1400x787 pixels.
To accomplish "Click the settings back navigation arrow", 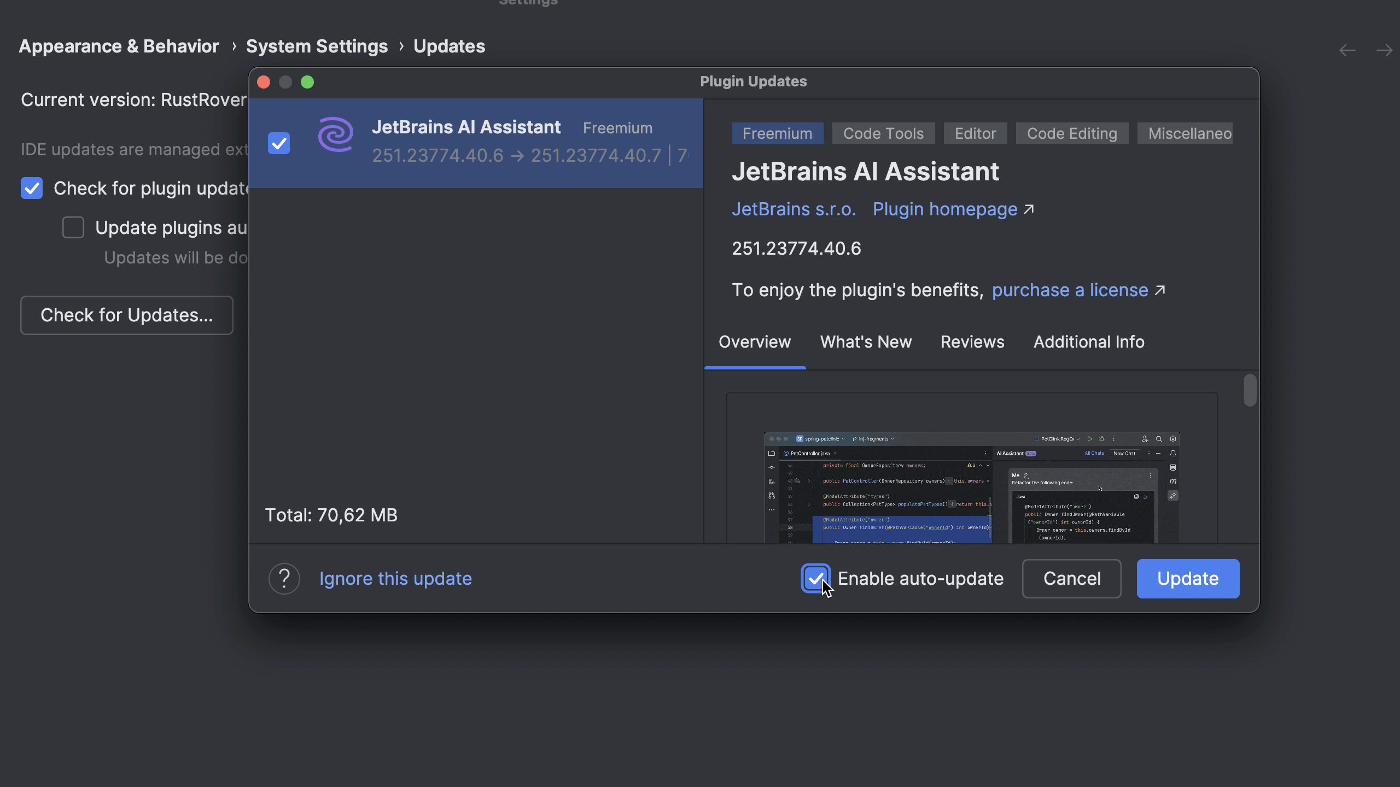I will click(x=1347, y=50).
